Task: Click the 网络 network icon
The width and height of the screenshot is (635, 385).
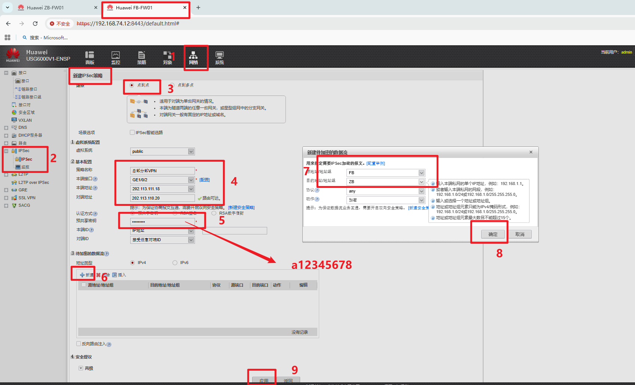Action: click(x=193, y=57)
